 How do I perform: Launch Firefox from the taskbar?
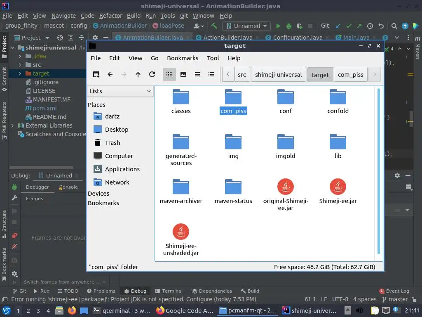(72, 310)
